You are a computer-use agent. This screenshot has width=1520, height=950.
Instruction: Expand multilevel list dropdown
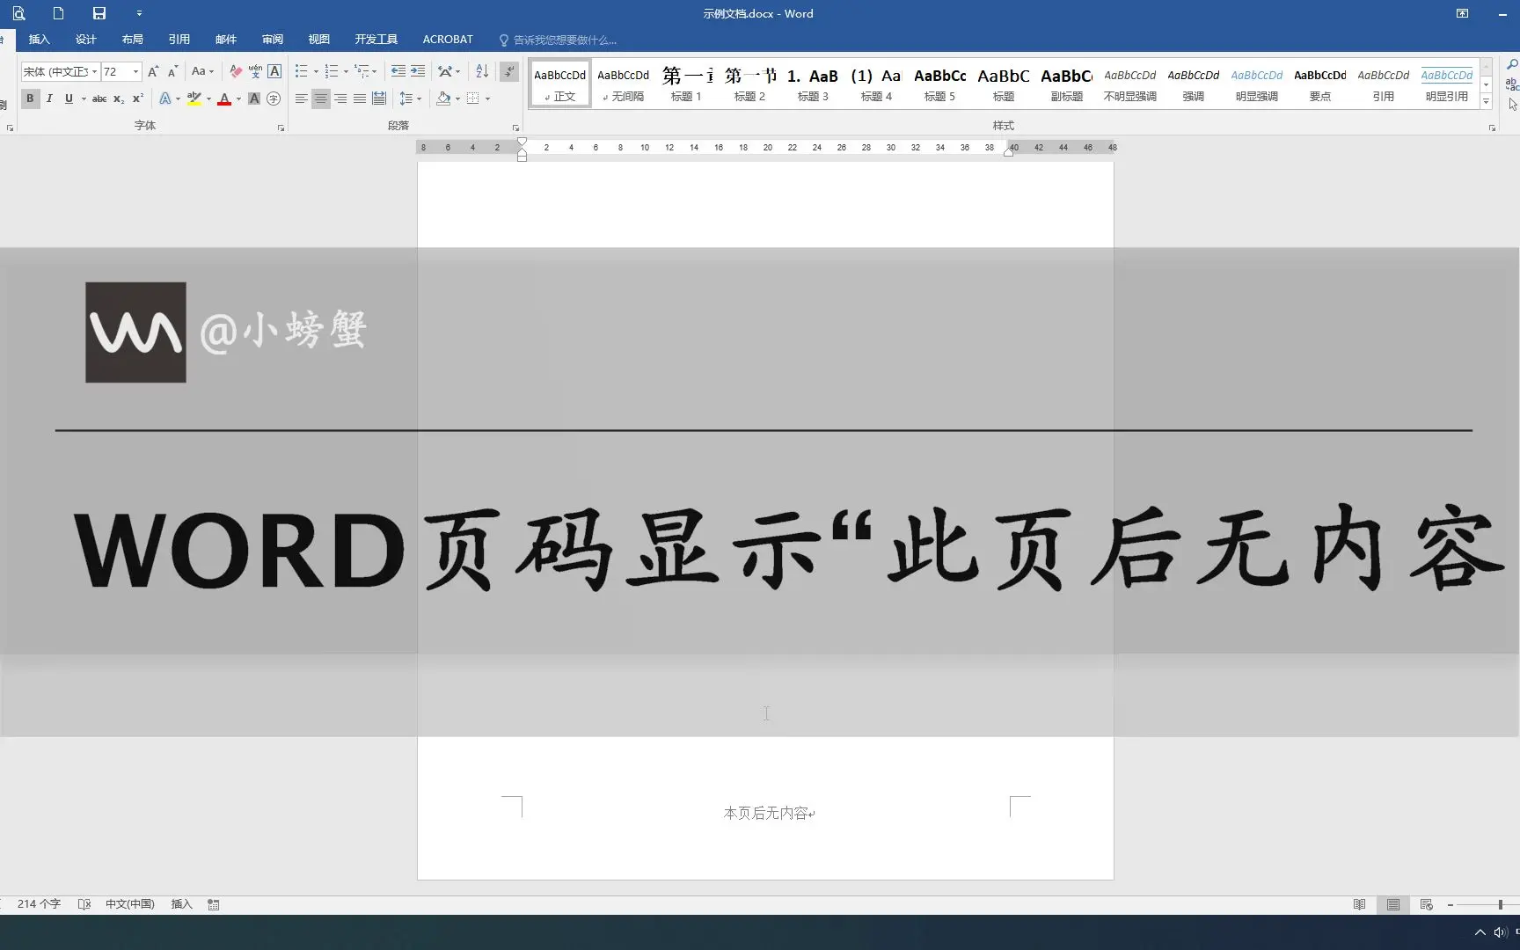[376, 71]
